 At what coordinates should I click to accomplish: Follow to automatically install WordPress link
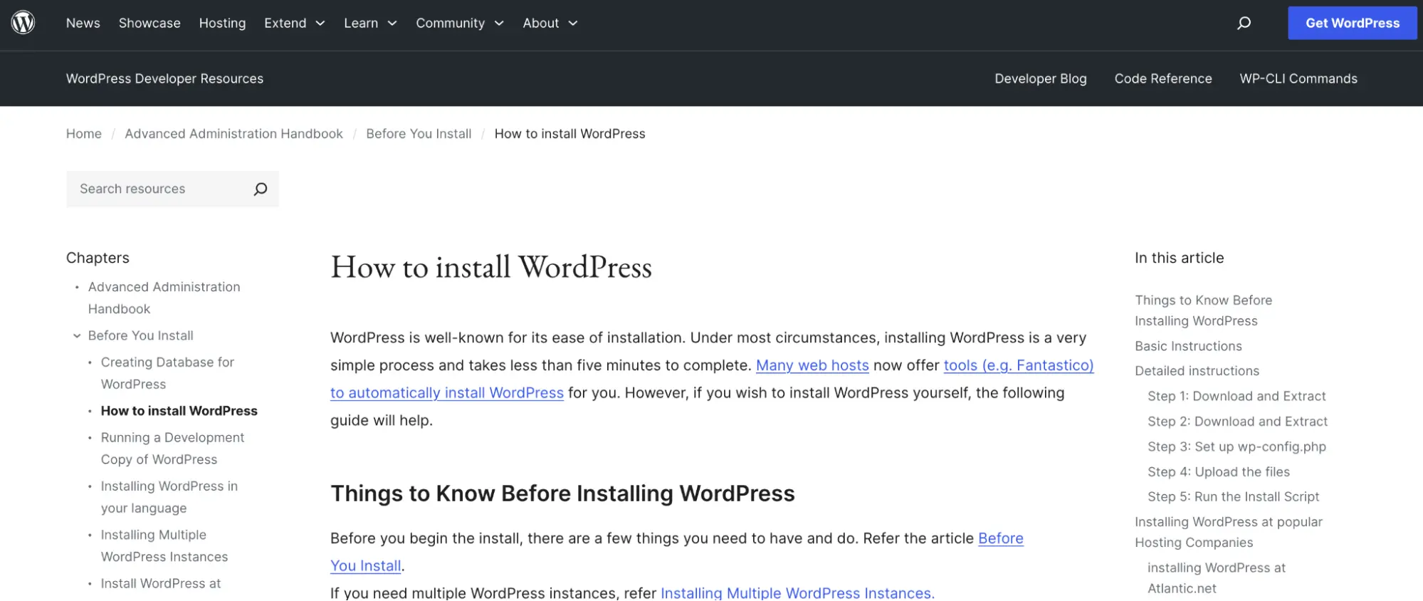point(447,393)
